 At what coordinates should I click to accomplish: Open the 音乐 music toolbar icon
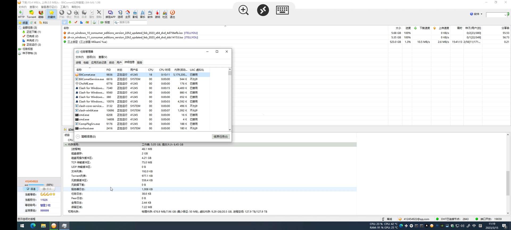click(143, 14)
